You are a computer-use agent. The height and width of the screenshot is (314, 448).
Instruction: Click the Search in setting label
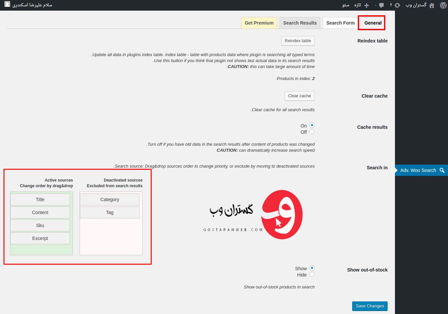377,168
